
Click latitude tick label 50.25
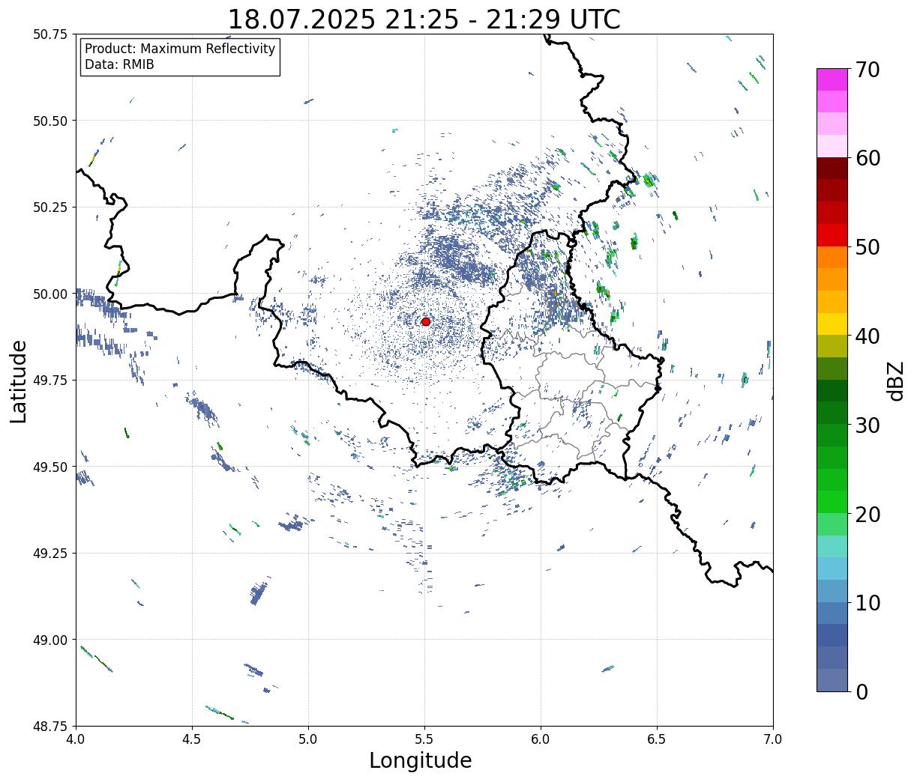pyautogui.click(x=50, y=207)
